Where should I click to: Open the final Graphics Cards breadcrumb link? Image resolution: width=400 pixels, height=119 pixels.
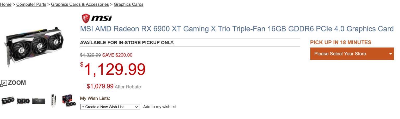coord(129,4)
